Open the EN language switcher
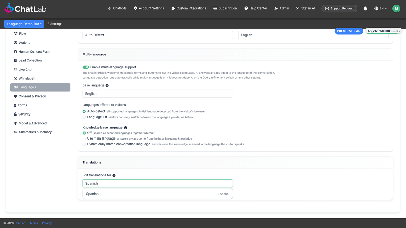406x228 pixels. pos(381,8)
